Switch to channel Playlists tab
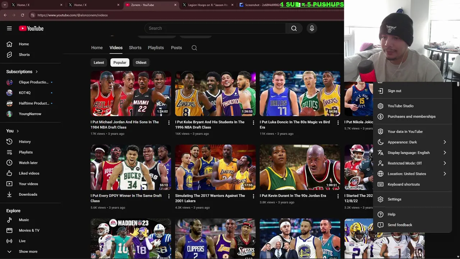Image resolution: width=460 pixels, height=259 pixels. 156,48
